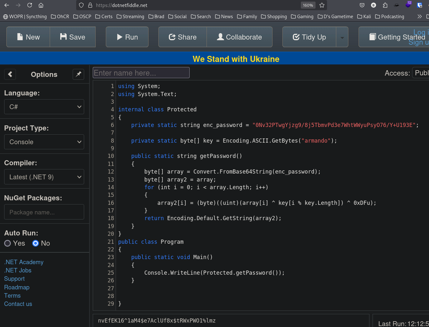This screenshot has width=429, height=327.
Task: Click the fiddle name input field
Action: (141, 73)
